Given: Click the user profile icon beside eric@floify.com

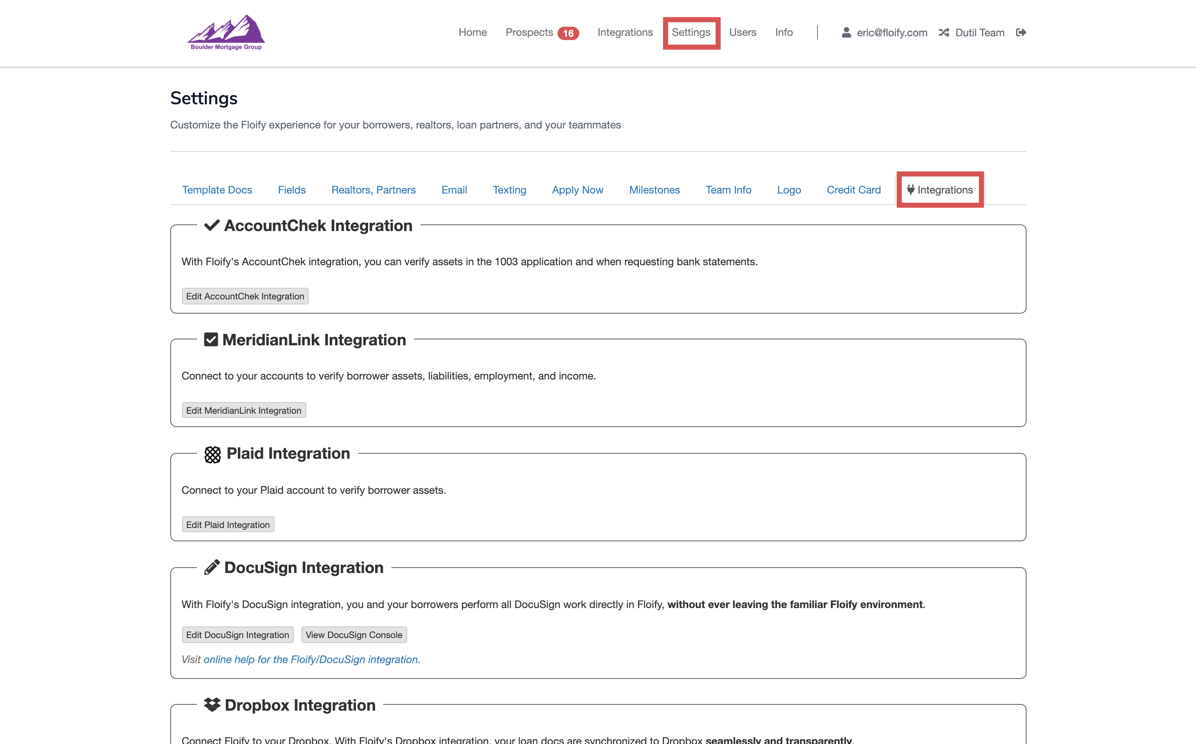Looking at the screenshot, I should 846,33.
